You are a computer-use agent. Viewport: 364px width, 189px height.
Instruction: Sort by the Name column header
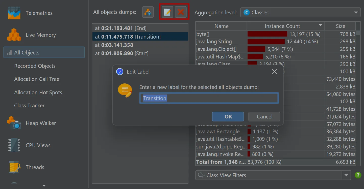coord(221,26)
